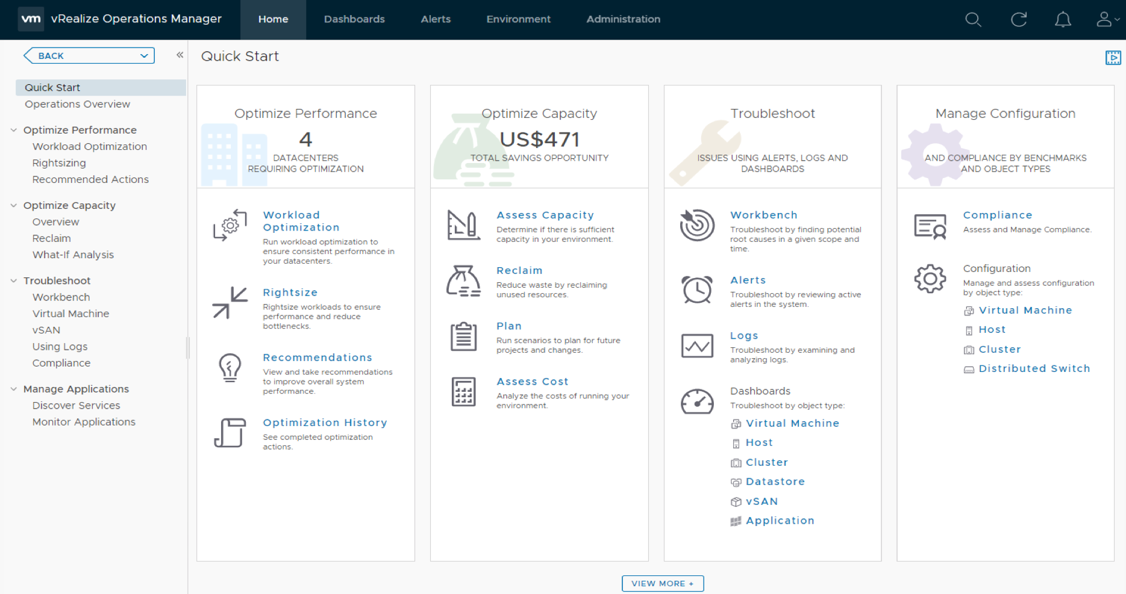Select Monitor Applications in sidebar
The width and height of the screenshot is (1126, 594).
pos(84,422)
